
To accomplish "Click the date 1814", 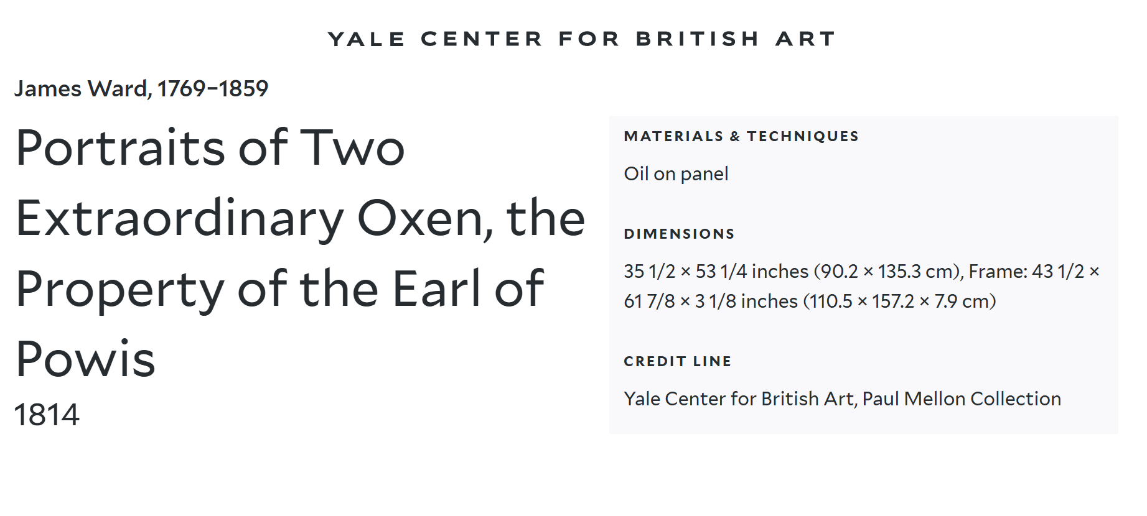I will click(x=47, y=415).
